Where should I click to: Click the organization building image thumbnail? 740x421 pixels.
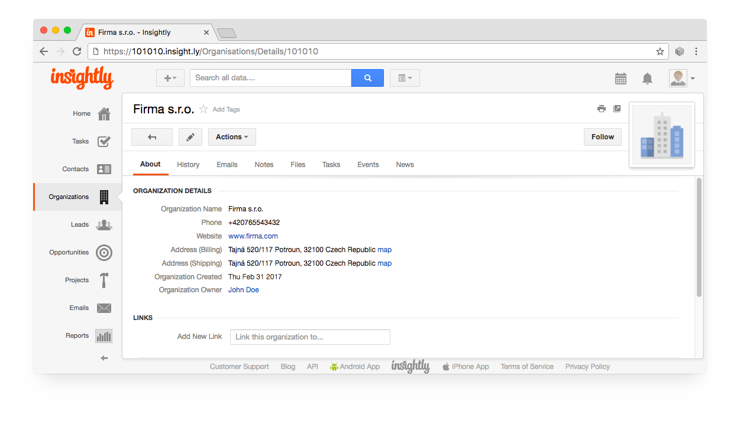point(662,135)
